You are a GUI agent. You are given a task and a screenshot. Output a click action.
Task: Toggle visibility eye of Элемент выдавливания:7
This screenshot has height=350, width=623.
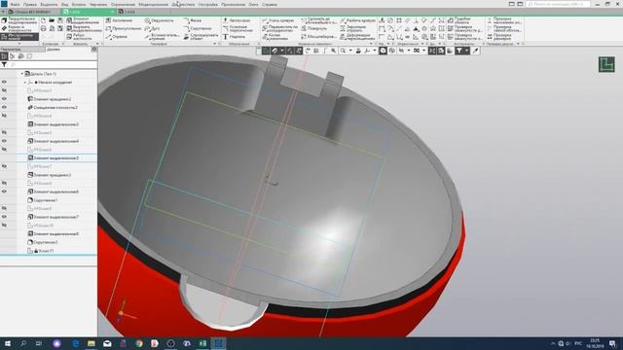pyautogui.click(x=4, y=217)
